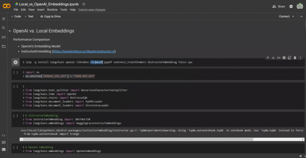This screenshot has width=306, height=158.
Task: Open the Files folder icon in sidebar
Action: (4, 46)
